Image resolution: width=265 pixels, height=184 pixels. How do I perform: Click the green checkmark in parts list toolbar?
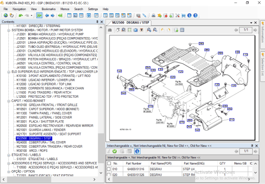(114, 151)
